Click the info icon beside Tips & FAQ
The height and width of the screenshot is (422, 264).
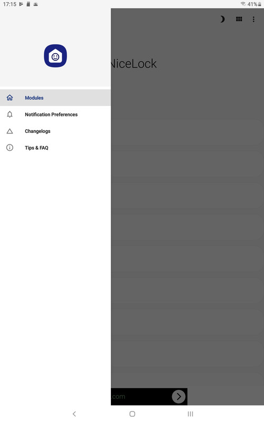click(10, 148)
